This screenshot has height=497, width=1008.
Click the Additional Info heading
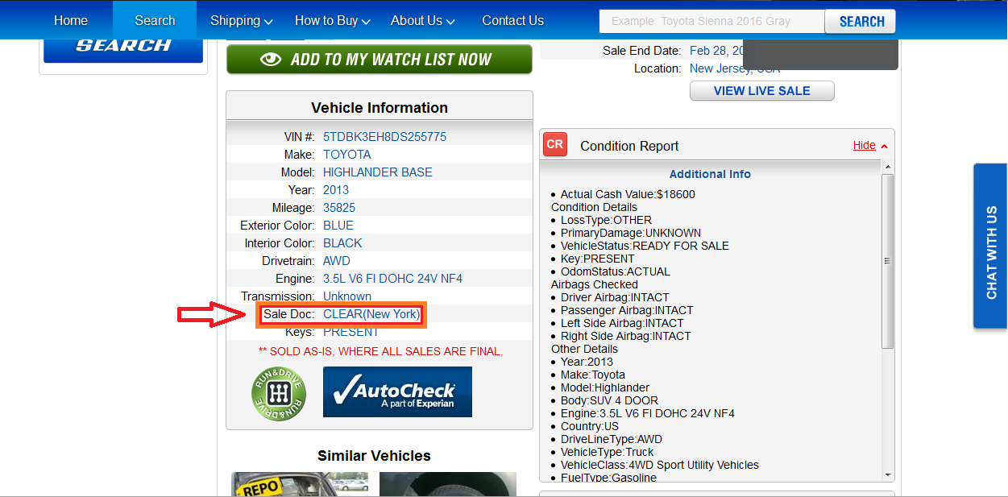710,174
